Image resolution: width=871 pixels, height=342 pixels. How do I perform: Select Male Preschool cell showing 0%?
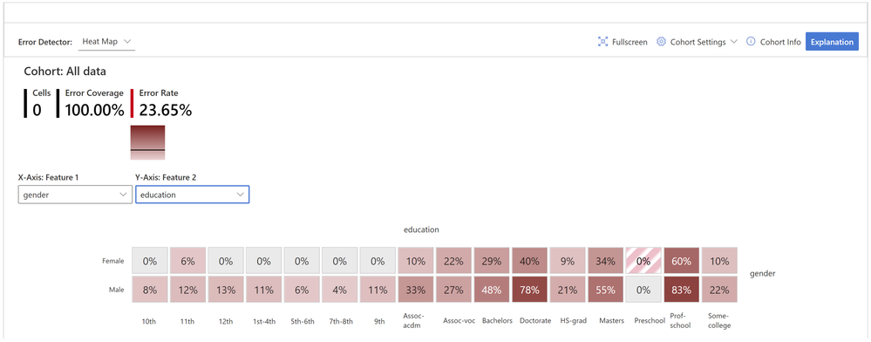(643, 289)
